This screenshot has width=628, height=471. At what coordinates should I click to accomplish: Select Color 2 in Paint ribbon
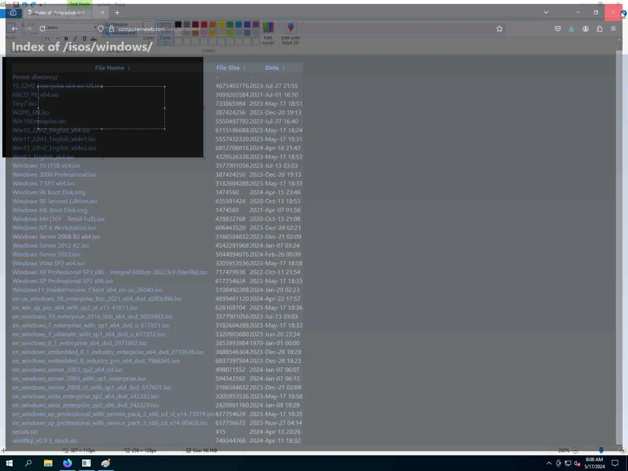[x=165, y=33]
